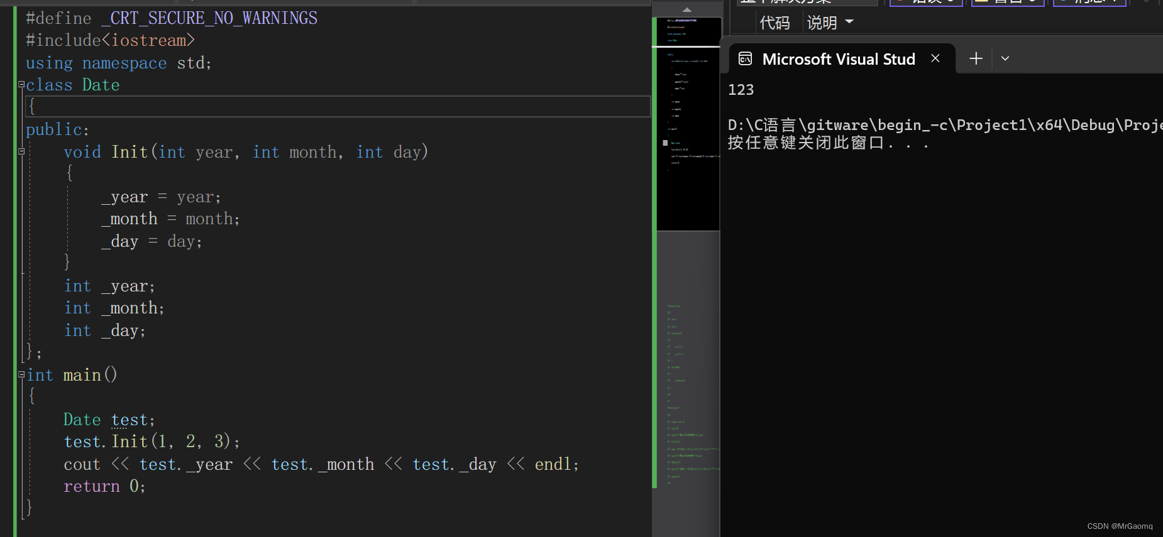
Task: Click the _CRT_SECURE_NO_WARNINGS define line
Action: (172, 18)
